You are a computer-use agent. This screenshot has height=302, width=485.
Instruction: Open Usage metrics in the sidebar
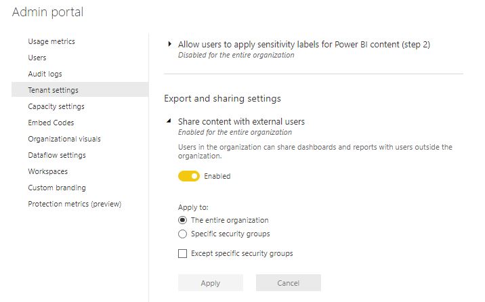[51, 41]
